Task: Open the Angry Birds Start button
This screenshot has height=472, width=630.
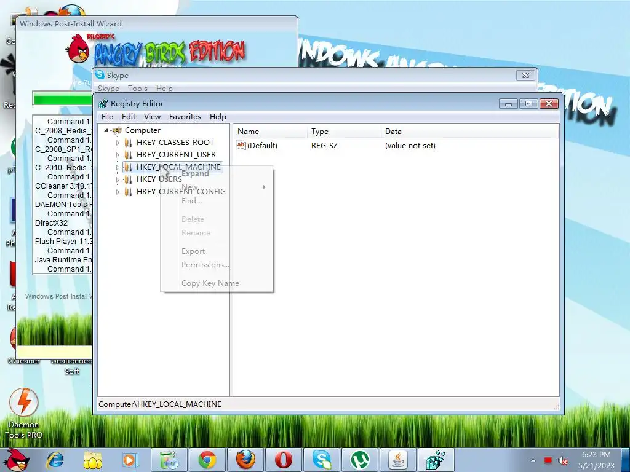Action: [x=17, y=460]
